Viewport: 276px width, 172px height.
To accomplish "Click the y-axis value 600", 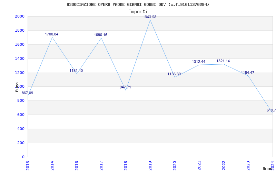I will pos(21,115).
